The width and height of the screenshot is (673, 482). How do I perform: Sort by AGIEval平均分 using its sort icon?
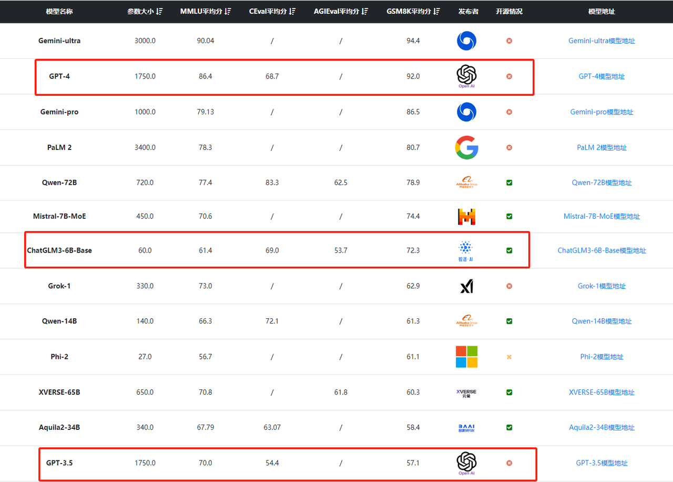click(365, 12)
